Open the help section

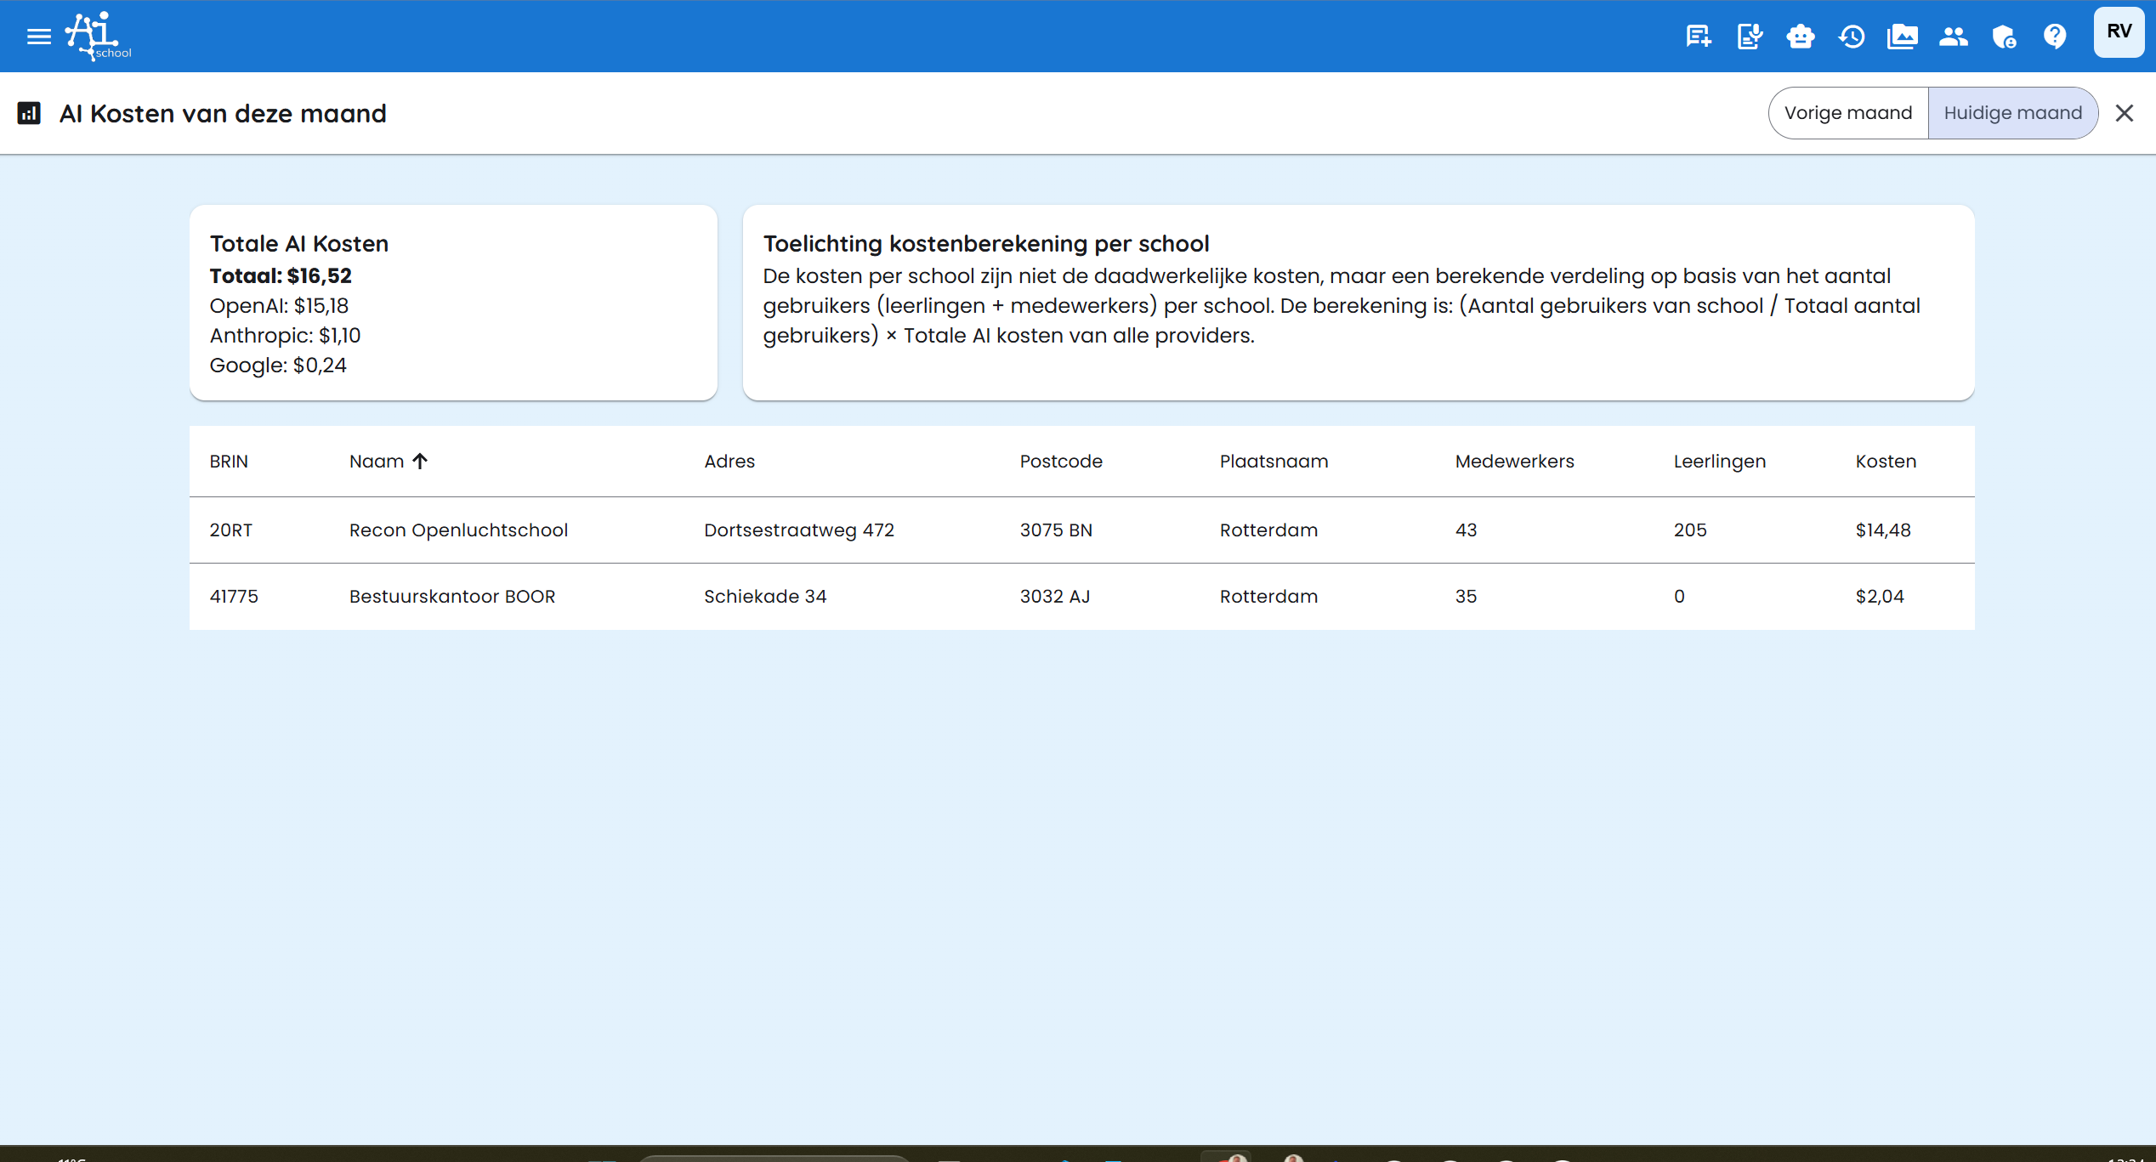coord(2055,36)
